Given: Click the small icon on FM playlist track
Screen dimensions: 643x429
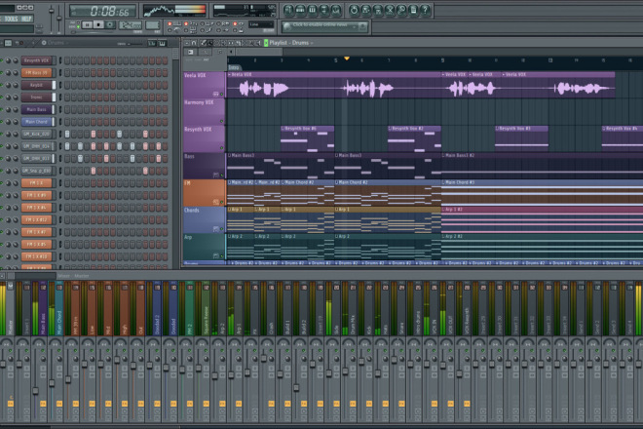Looking at the screenshot, I should click(x=216, y=202).
